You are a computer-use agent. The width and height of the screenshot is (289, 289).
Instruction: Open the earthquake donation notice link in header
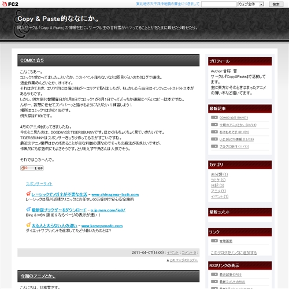coord(168,4)
